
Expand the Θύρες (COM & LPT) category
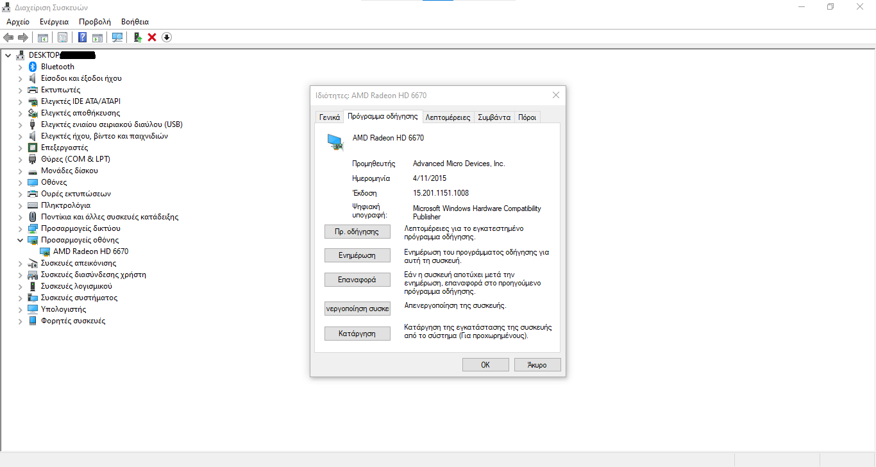tap(20, 159)
